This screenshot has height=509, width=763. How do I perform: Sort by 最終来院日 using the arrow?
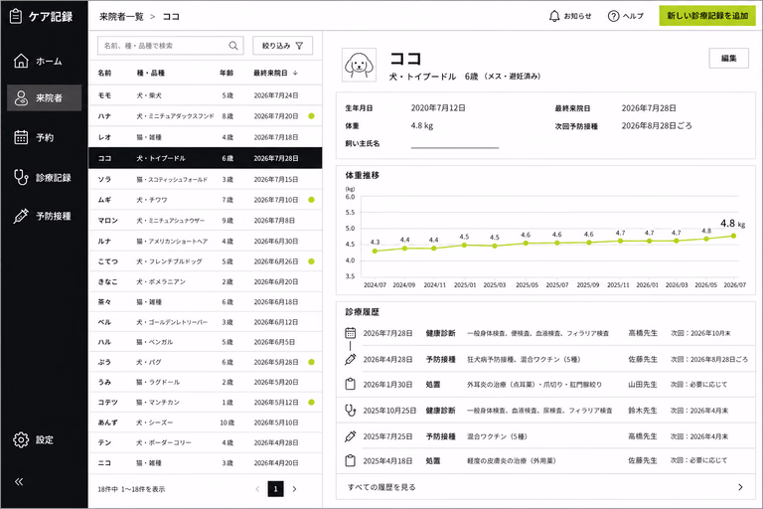coord(295,73)
